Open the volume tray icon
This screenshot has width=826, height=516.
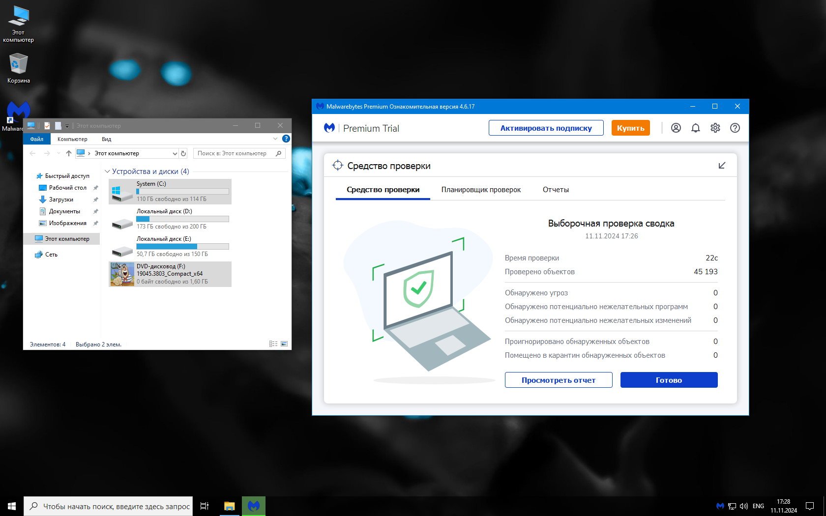click(743, 506)
